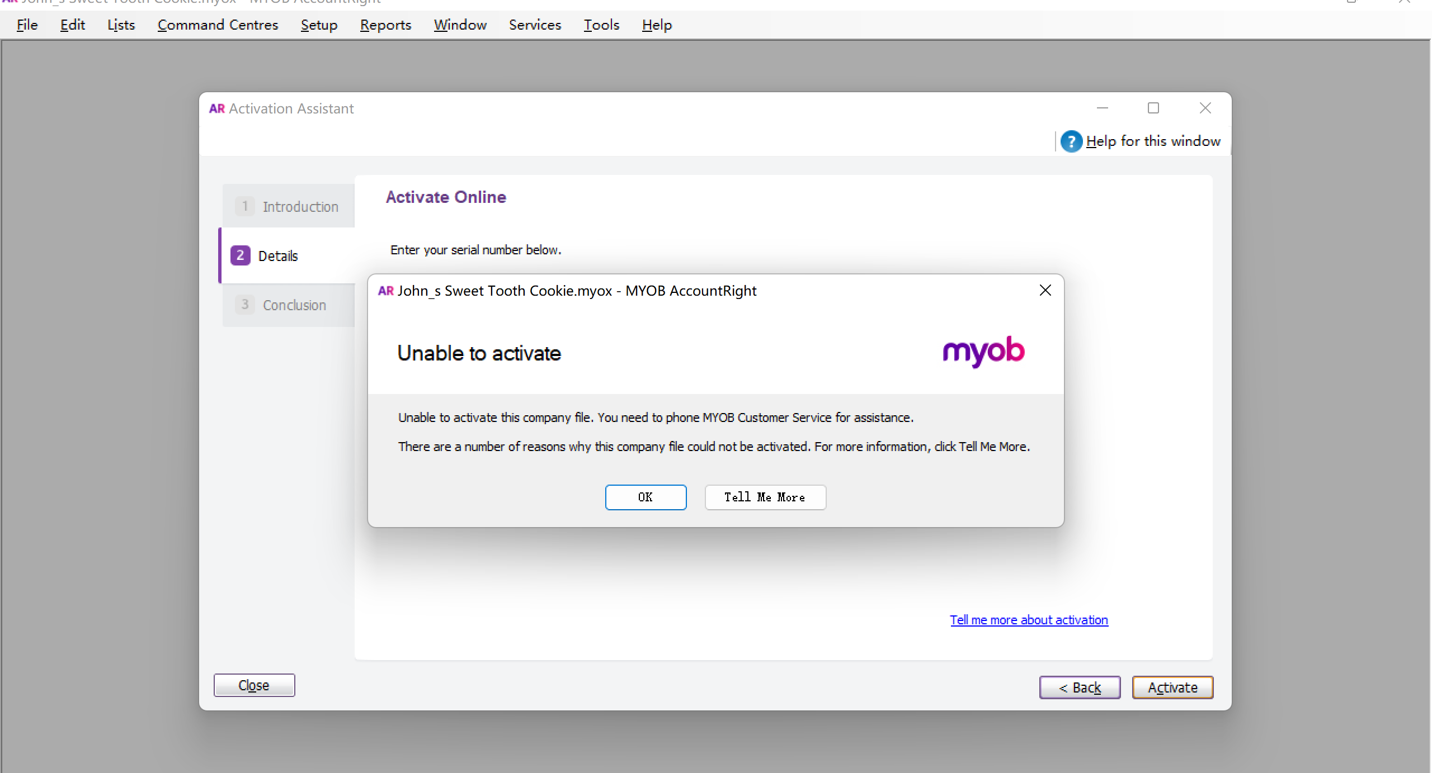Open the Help menu

(657, 25)
